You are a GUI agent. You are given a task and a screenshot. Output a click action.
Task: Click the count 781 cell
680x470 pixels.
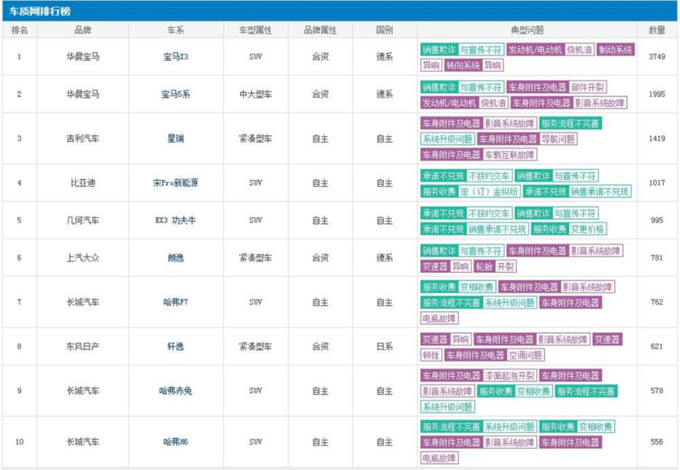[x=657, y=257]
